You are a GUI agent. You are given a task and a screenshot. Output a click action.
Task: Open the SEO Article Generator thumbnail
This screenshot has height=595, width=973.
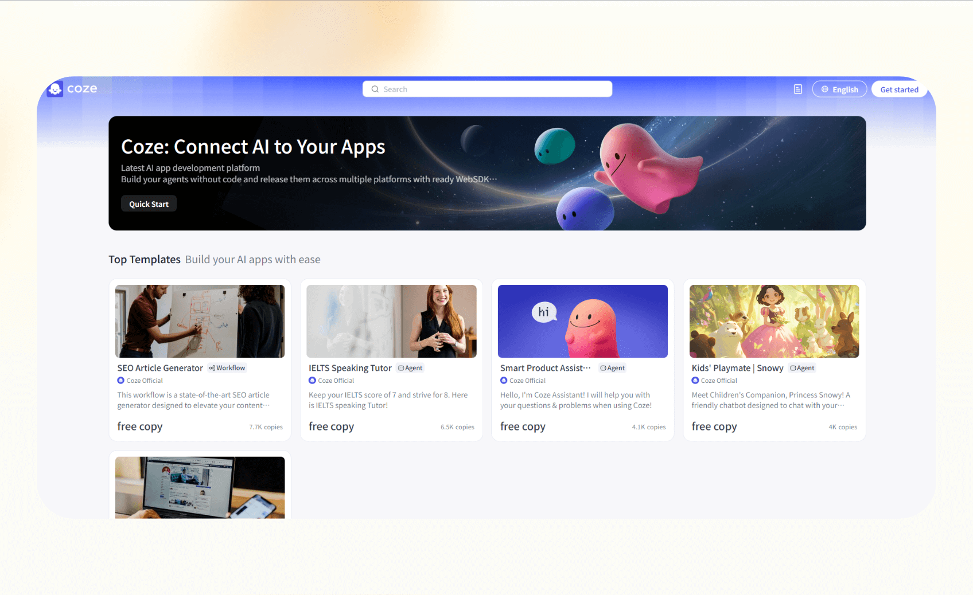tap(200, 321)
